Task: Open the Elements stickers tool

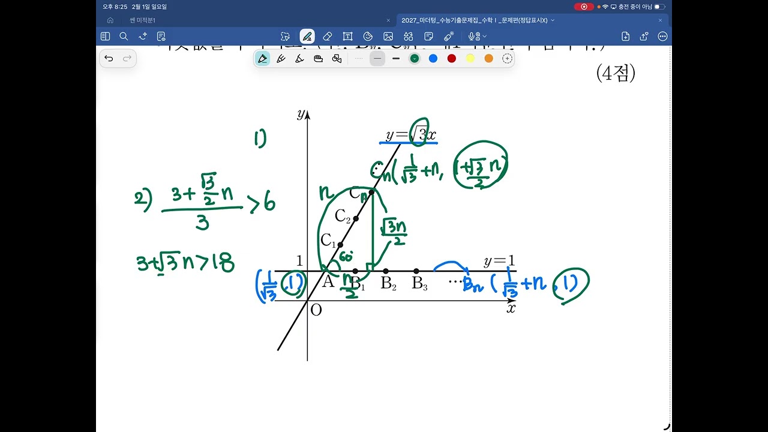Action: pos(409,36)
